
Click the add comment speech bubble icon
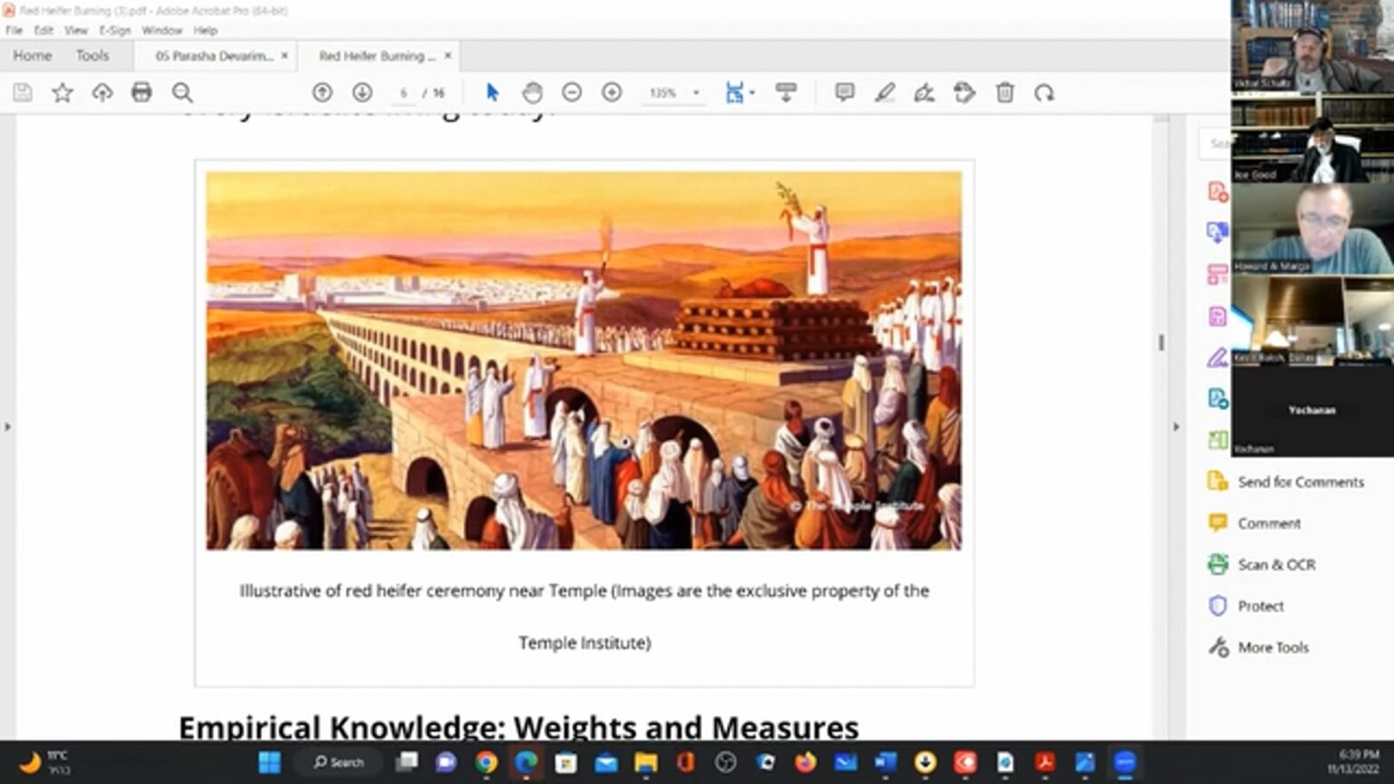pos(844,93)
